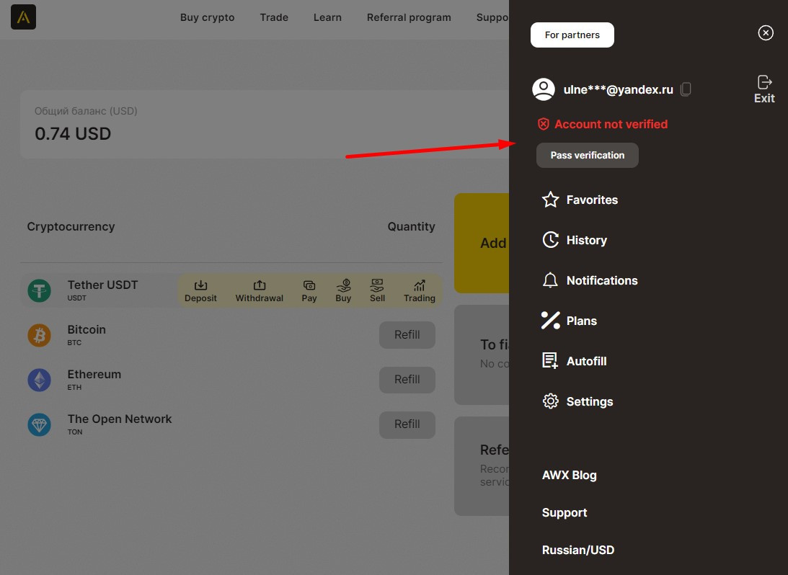Open Favorites from the star icon

click(551, 200)
